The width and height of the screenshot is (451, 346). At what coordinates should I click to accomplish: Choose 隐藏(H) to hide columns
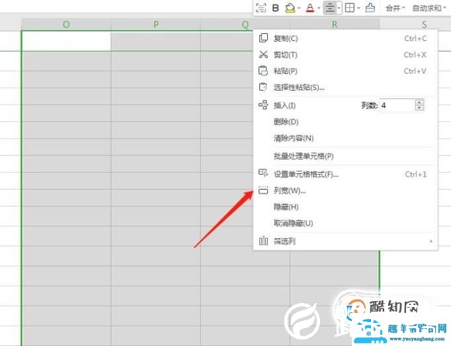[x=345, y=207]
